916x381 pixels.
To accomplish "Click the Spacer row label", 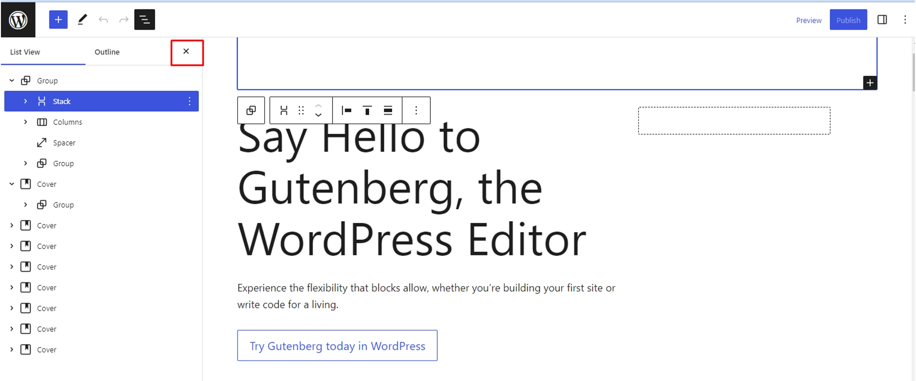I will click(x=64, y=143).
